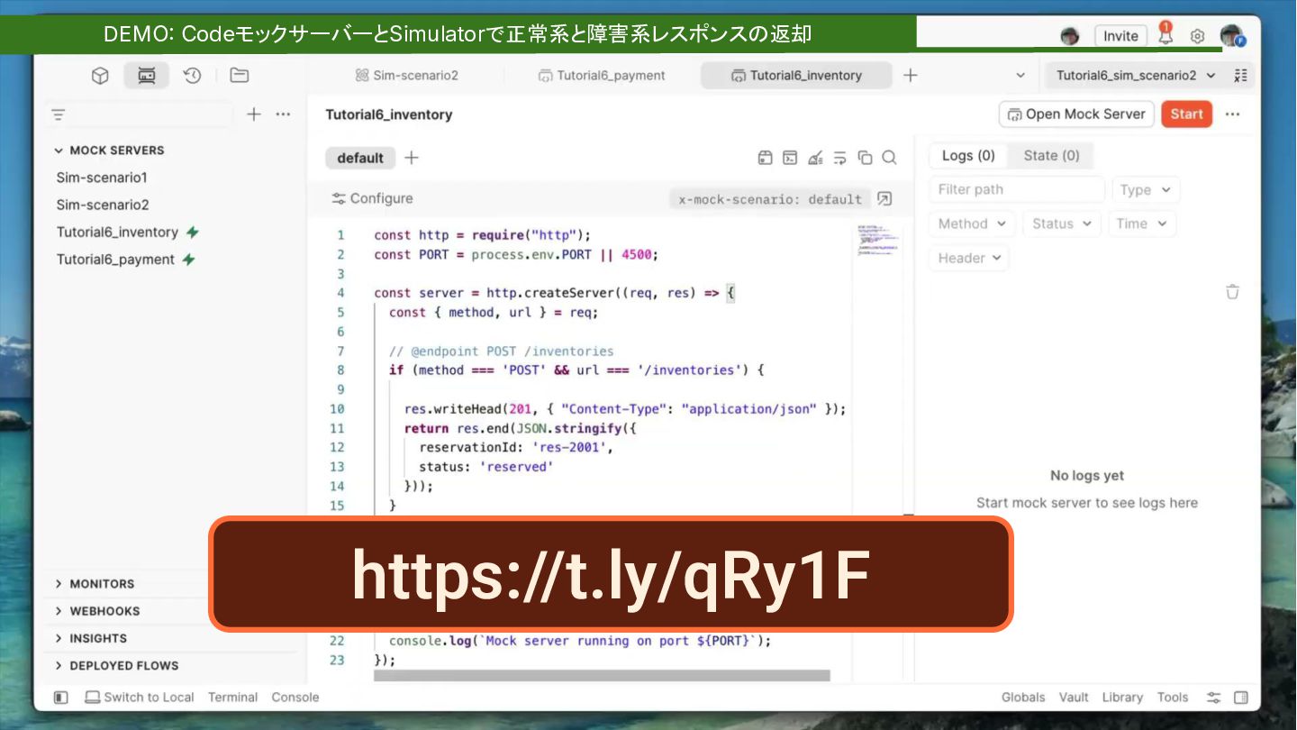Screen dimensions: 1297x730
Task: Copy the editor code
Action: click(x=866, y=158)
